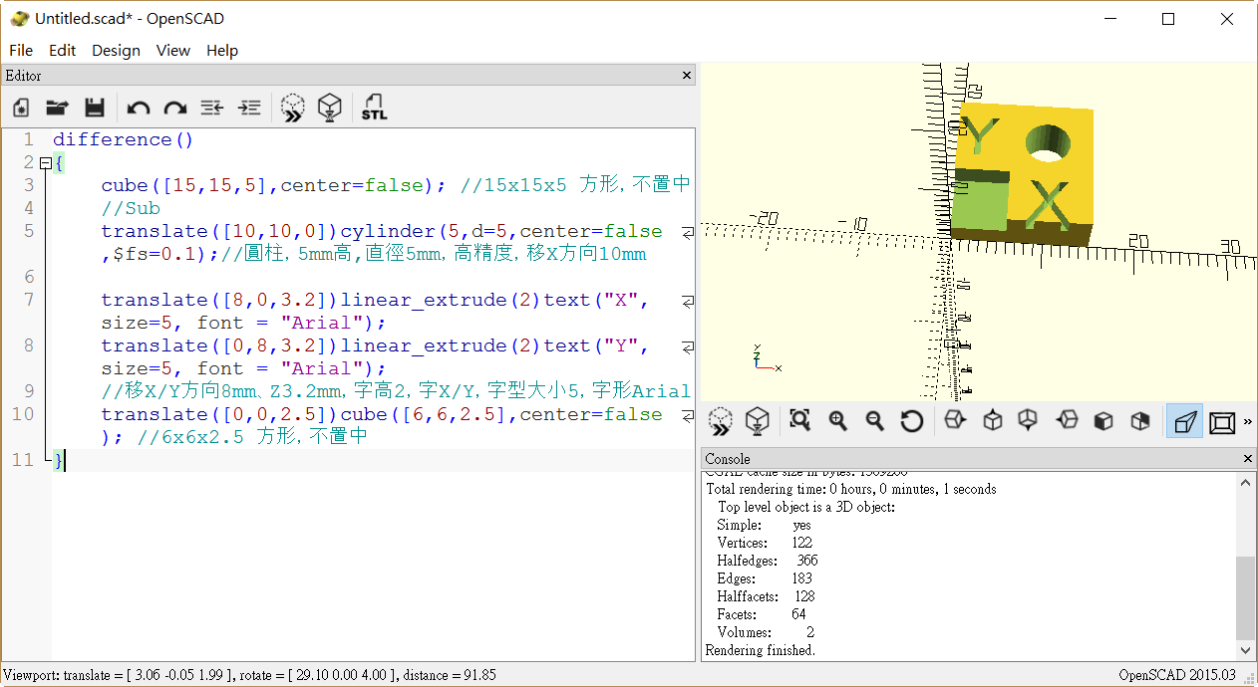The width and height of the screenshot is (1258, 687).
Task: Switch to the Bottom view
Action: point(1028,421)
